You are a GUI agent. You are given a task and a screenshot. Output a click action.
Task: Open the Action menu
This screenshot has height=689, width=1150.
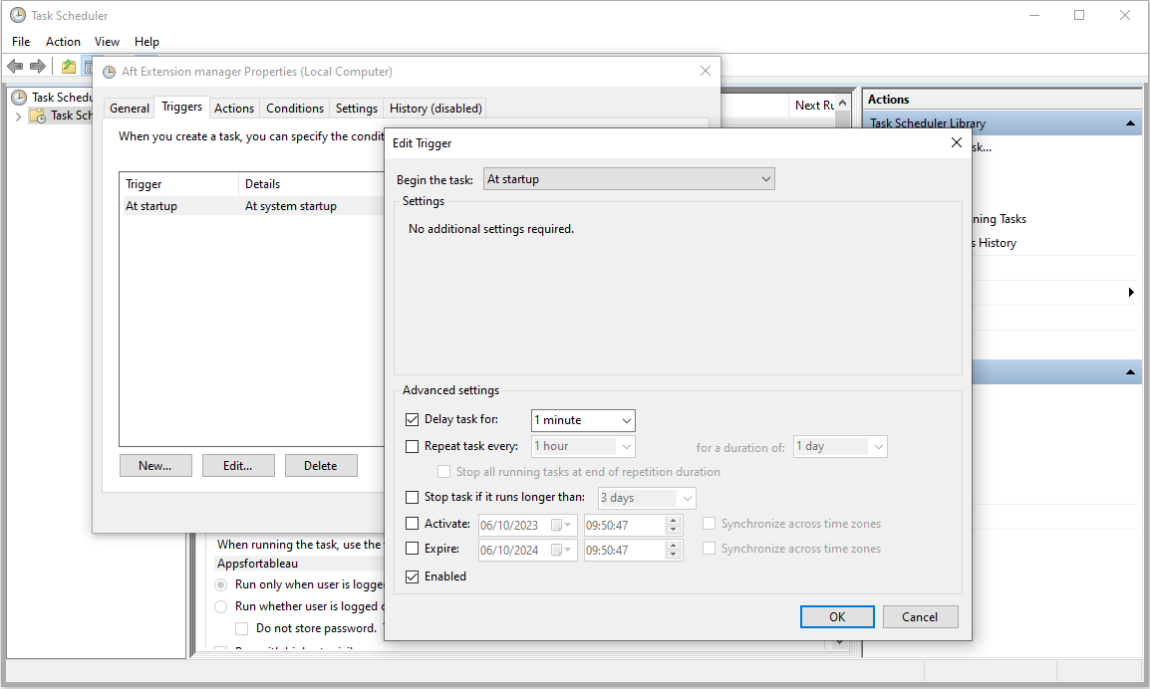[63, 42]
